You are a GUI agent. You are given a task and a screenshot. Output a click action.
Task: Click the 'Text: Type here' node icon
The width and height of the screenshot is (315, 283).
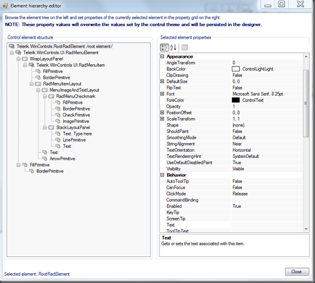tap(58, 134)
